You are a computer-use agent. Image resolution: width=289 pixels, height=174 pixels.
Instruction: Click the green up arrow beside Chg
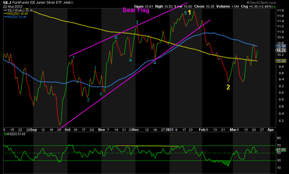coord(275,6)
